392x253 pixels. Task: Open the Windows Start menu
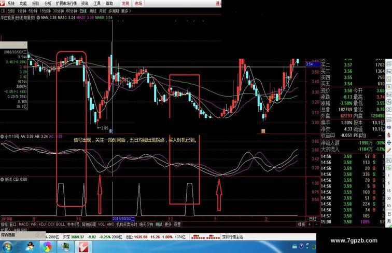pos(7,247)
